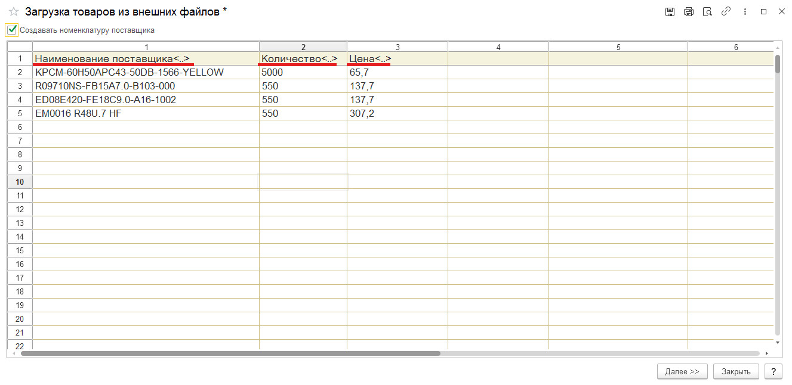792x385 pixels.
Task: Maximize the form window
Action: pyautogui.click(x=763, y=12)
